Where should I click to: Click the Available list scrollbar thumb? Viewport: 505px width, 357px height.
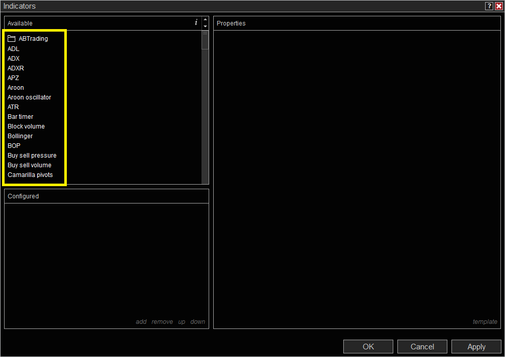(205, 40)
